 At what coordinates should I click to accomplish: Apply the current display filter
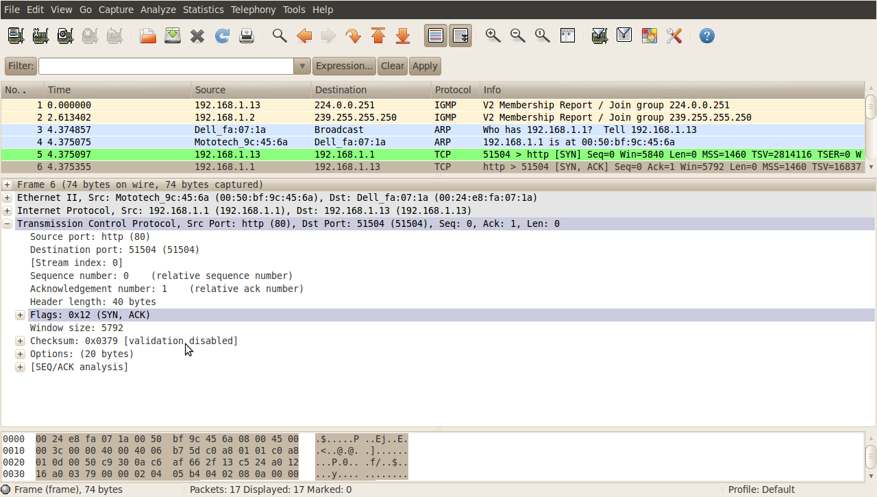(425, 66)
